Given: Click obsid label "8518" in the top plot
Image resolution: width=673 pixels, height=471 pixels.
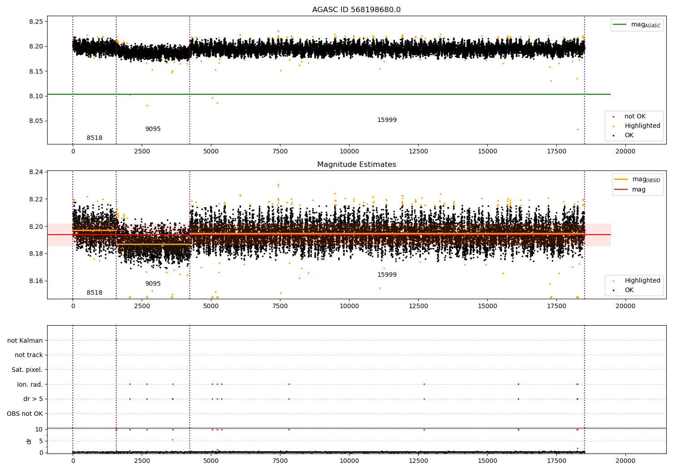Looking at the screenshot, I should click(x=94, y=138).
